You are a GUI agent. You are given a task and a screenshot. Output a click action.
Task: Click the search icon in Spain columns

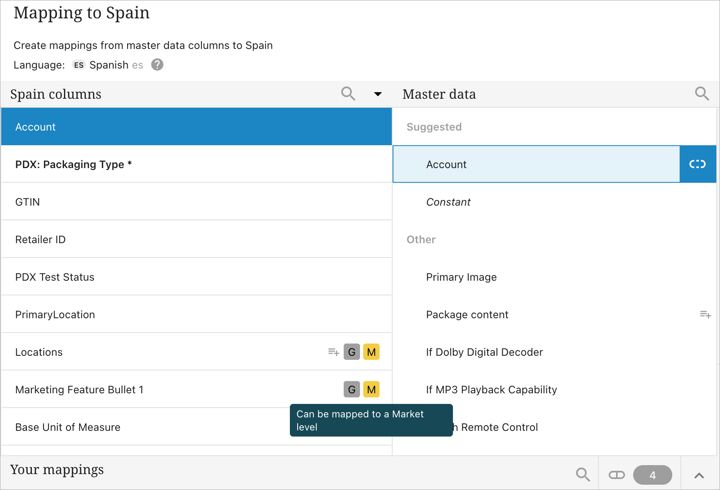(x=348, y=94)
